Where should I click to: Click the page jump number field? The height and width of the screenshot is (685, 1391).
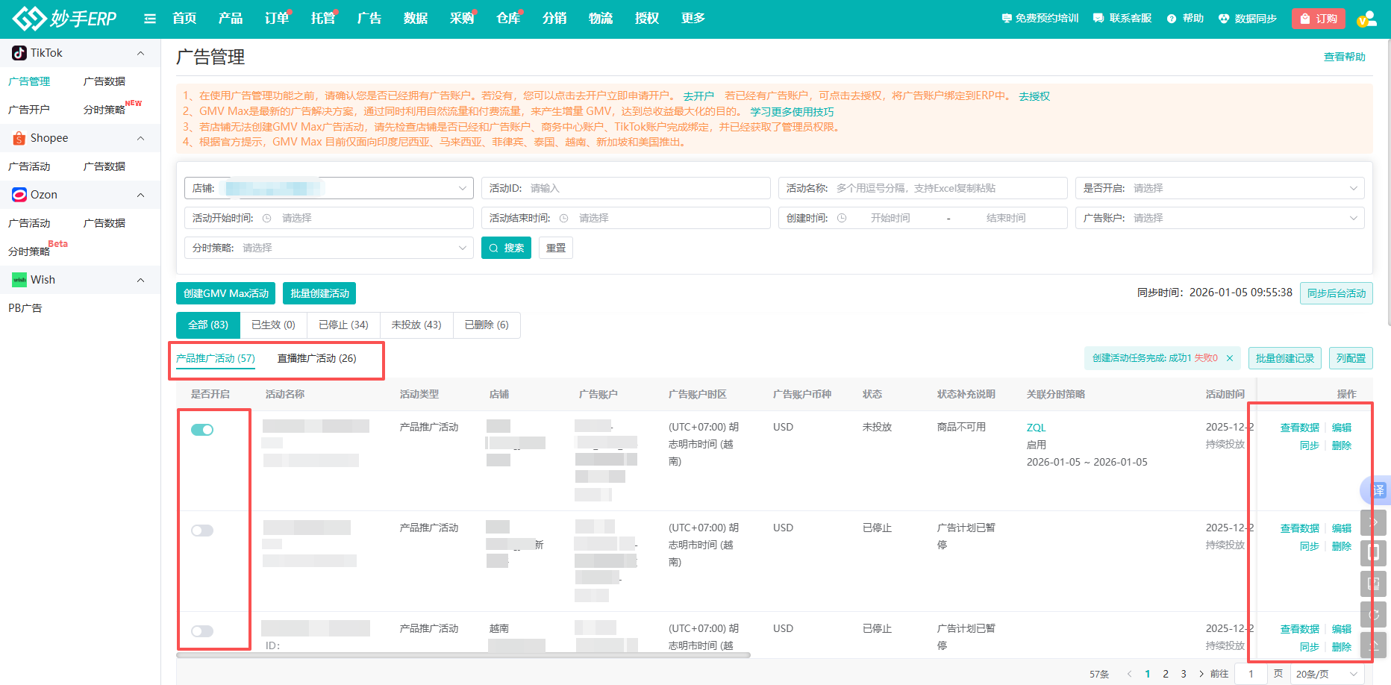1251,674
